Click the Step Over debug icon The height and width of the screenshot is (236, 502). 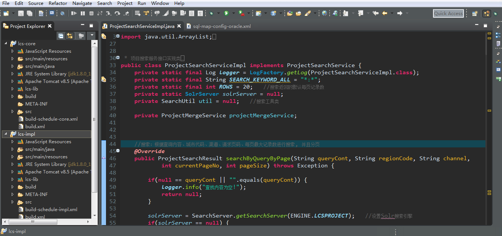tap(117, 13)
